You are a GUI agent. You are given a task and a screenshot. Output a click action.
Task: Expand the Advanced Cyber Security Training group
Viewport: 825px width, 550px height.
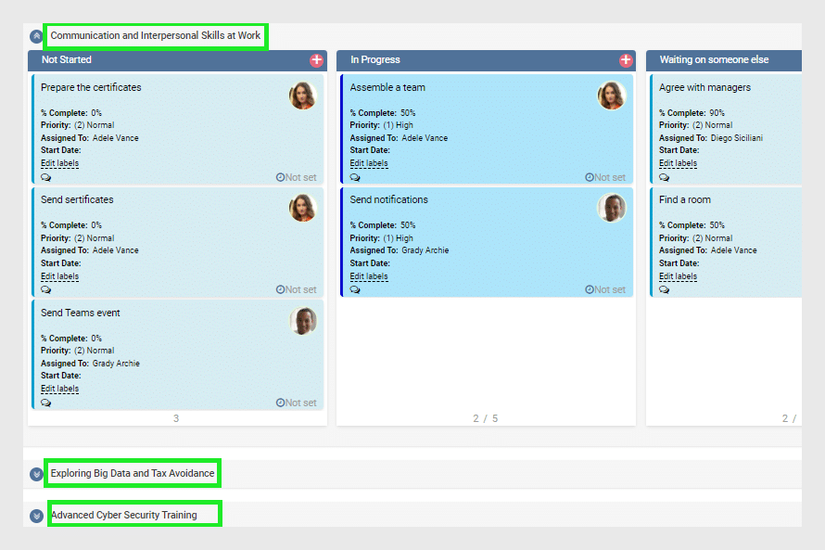(x=36, y=516)
